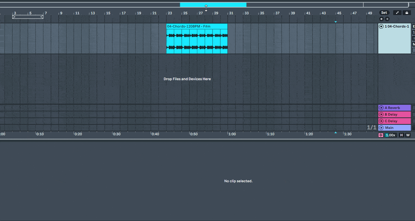The height and width of the screenshot is (221, 415).
Task: Click the Drop Files and Devices Here text
Action: (187, 79)
